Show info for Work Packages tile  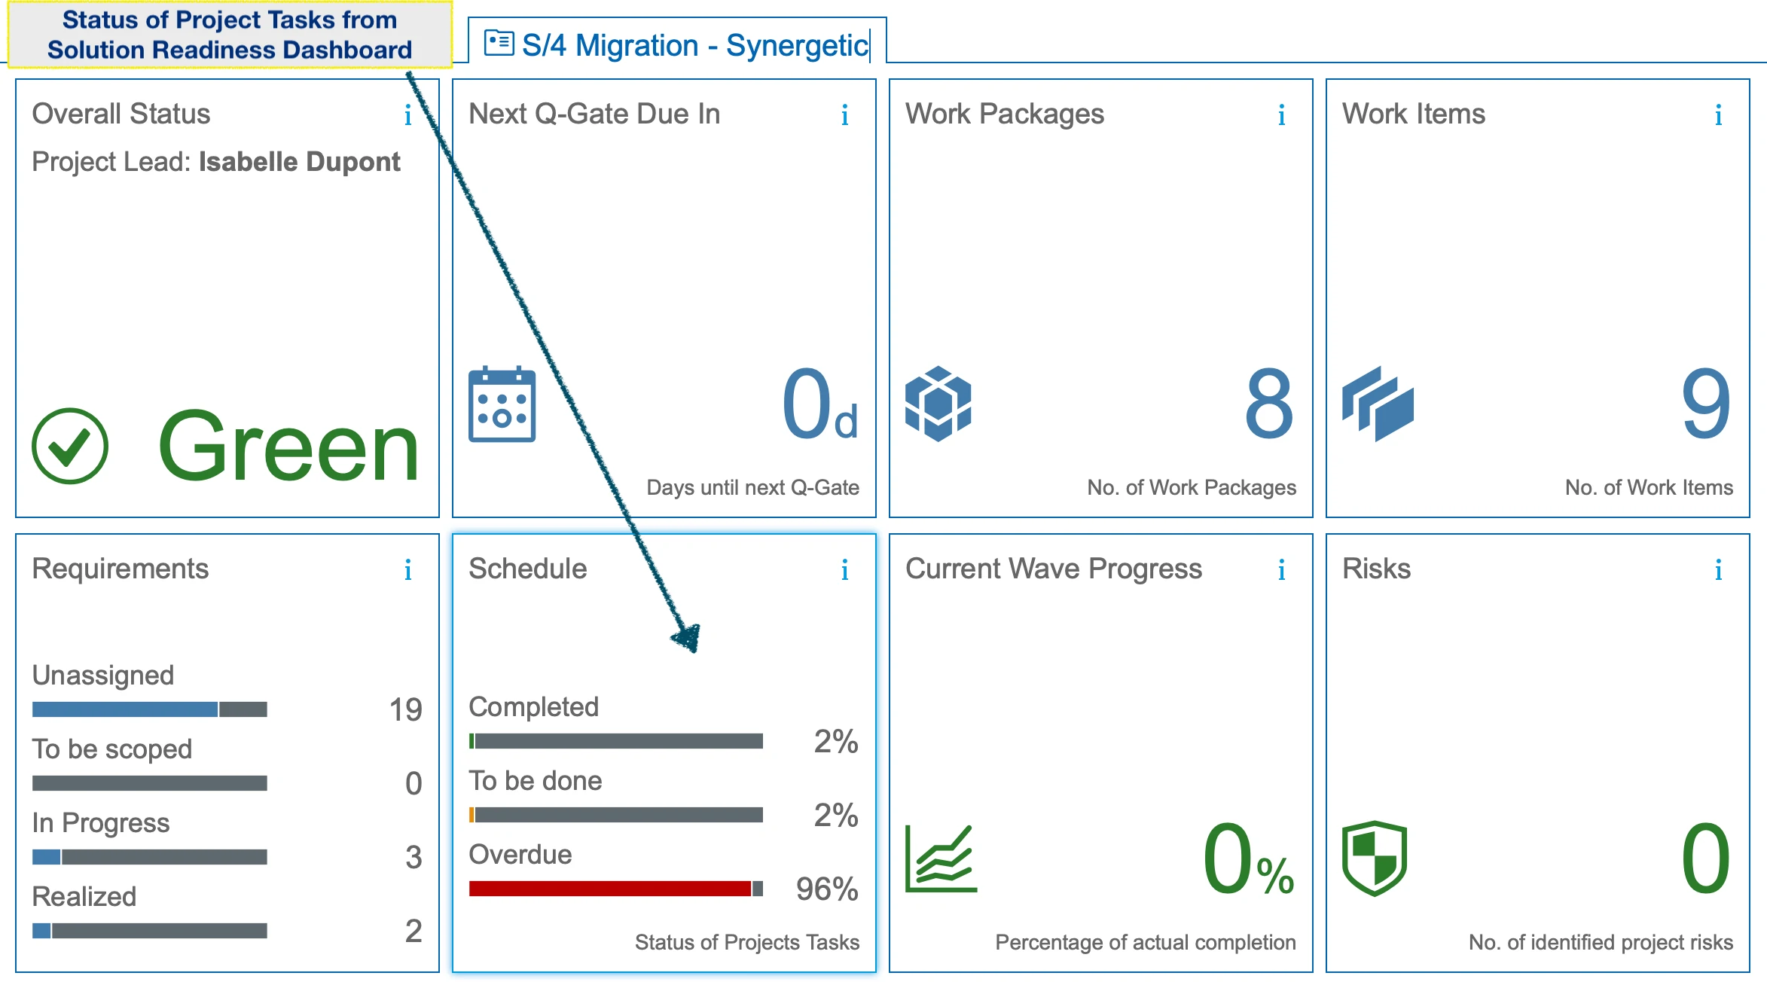point(1281,115)
